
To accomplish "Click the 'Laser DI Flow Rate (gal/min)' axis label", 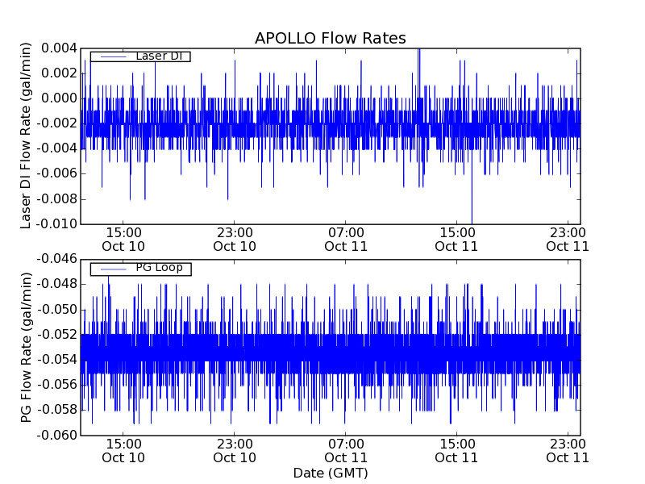I will [27, 136].
